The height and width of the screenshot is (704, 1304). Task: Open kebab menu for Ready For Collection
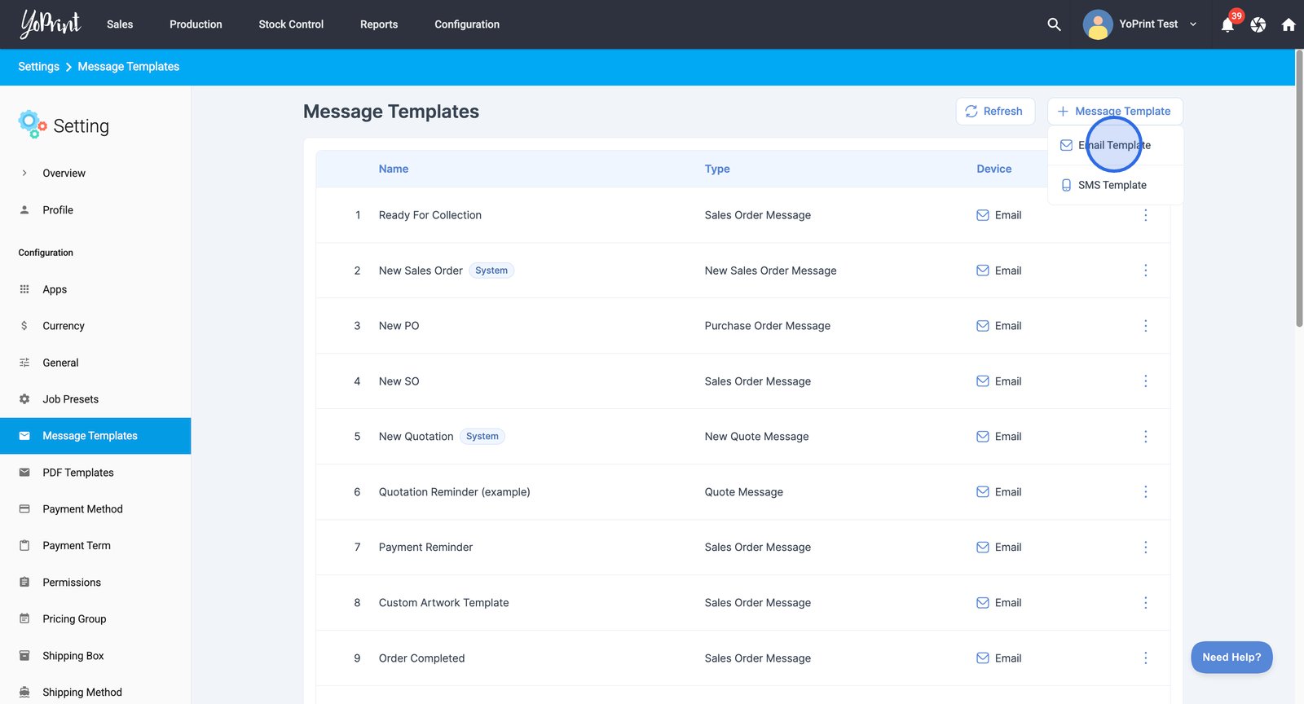[1145, 215]
